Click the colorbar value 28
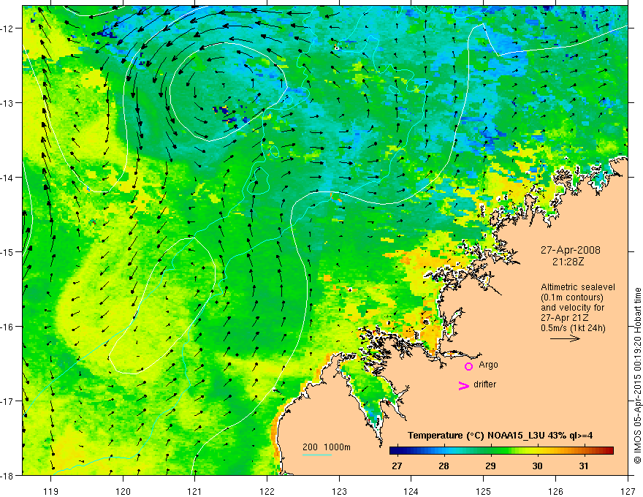This screenshot has width=643, height=497. click(444, 466)
